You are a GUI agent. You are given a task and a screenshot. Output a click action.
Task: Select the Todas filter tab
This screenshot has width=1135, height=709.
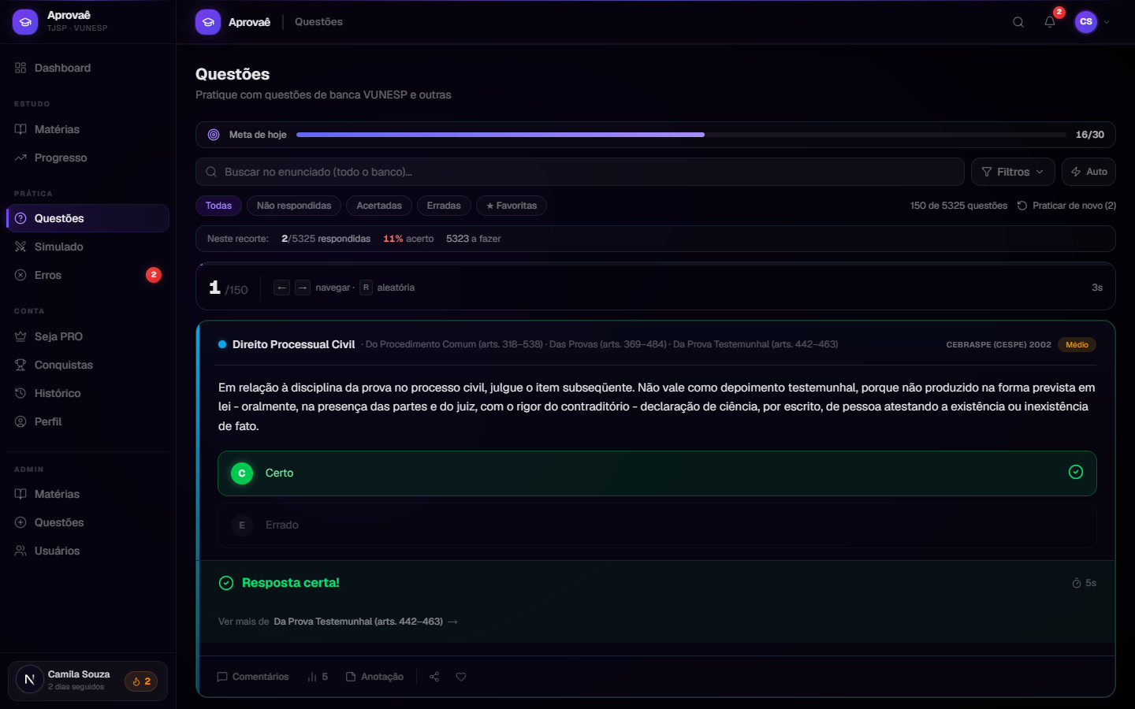pos(218,206)
